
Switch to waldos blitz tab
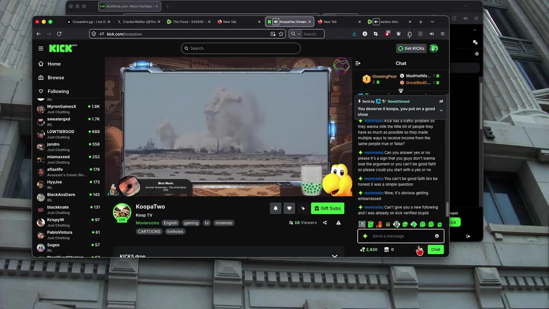point(390,22)
